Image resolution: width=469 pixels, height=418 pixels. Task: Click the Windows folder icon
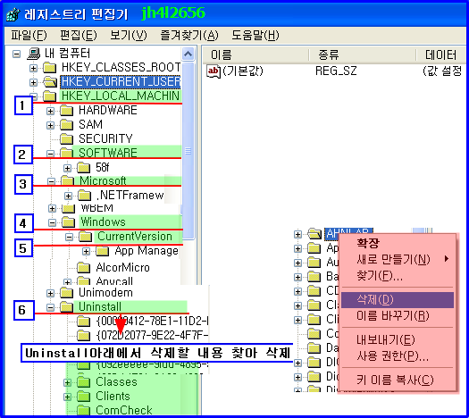69,222
